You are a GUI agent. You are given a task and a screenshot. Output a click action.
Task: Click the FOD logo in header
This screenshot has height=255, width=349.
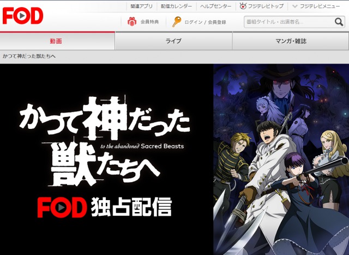coord(23,16)
